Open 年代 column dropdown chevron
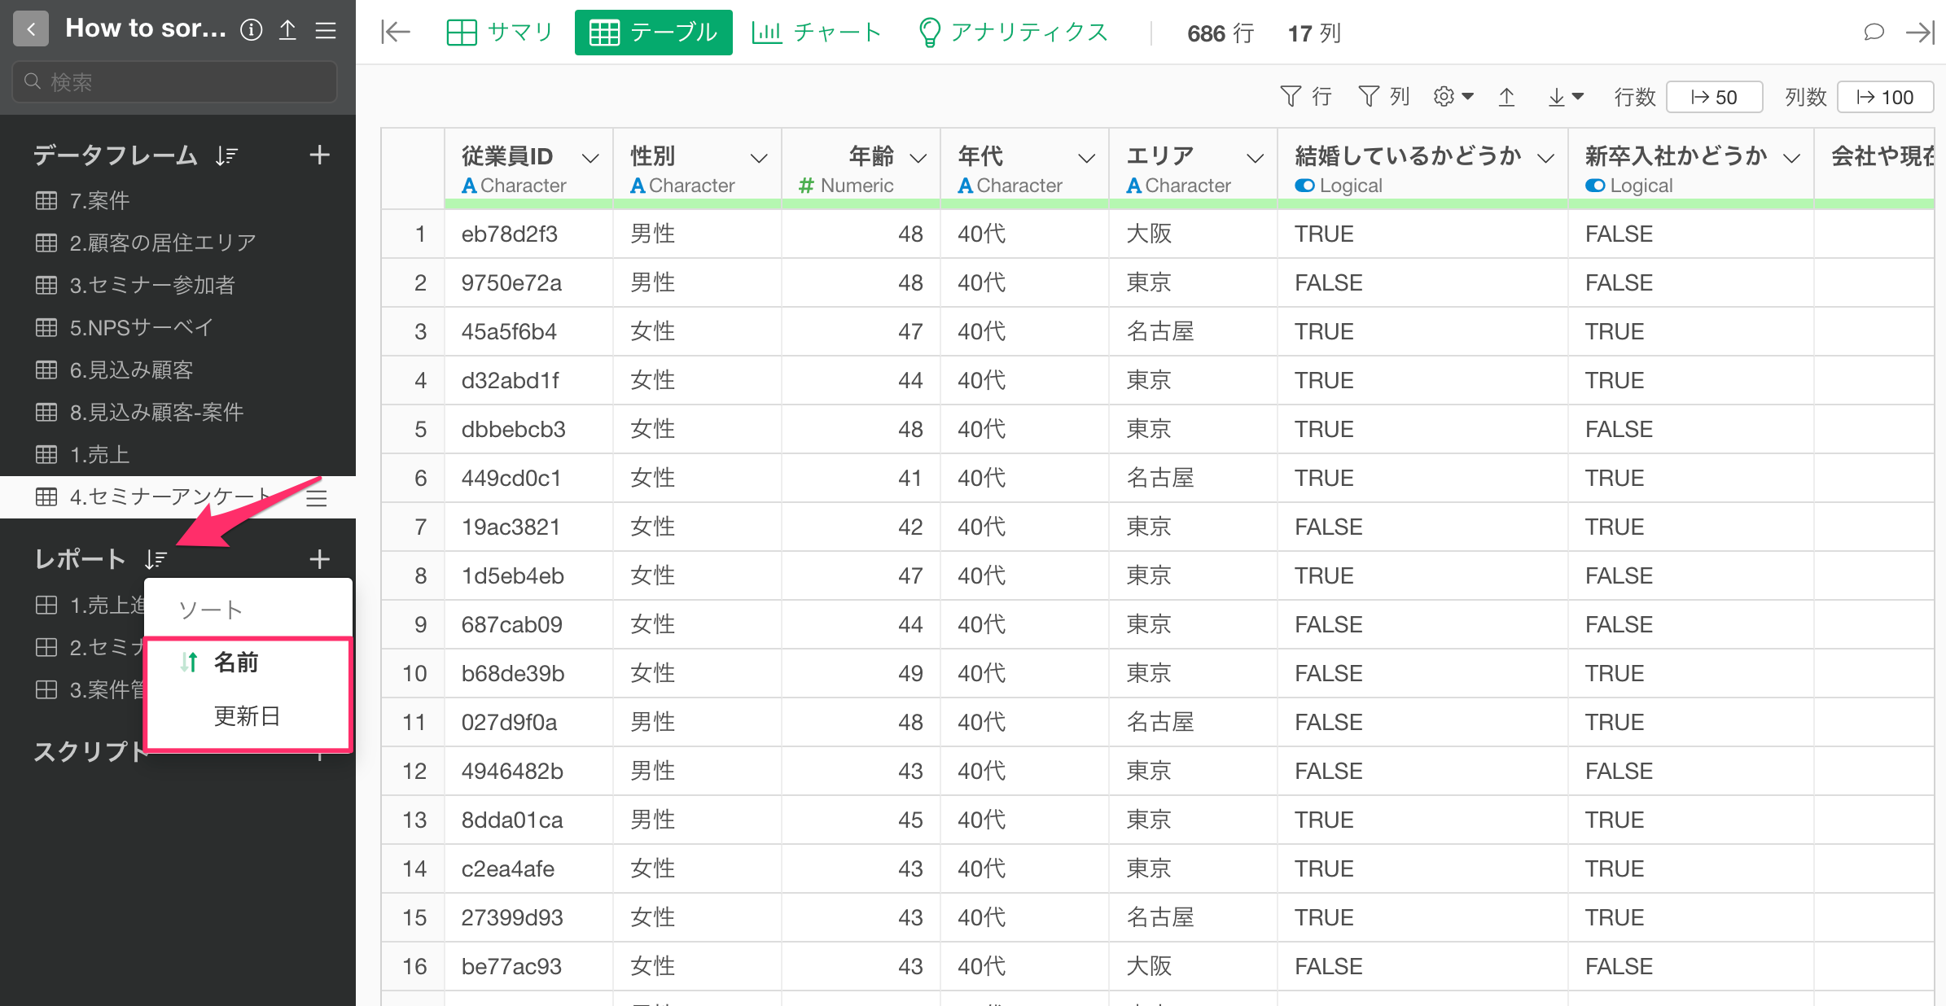1946x1006 pixels. pos(1086,157)
